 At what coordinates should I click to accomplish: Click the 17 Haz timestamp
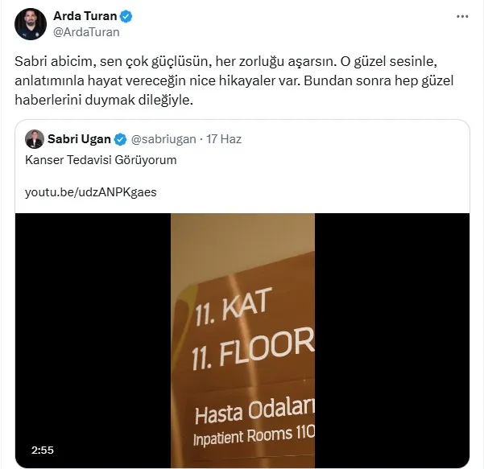coord(224,139)
